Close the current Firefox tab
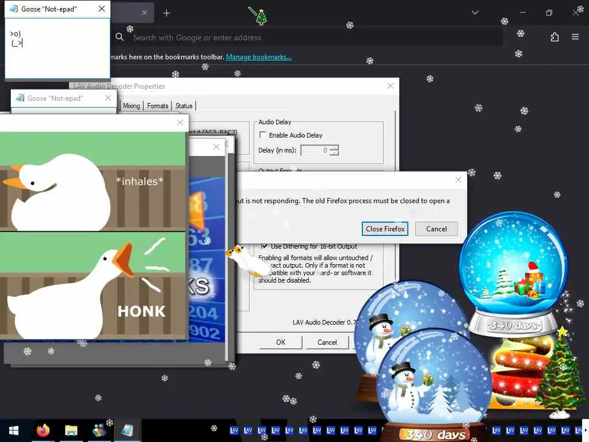The width and height of the screenshot is (589, 442). point(144,13)
